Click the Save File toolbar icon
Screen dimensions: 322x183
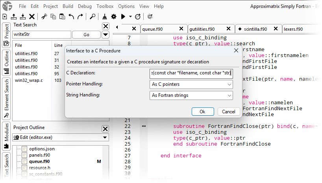pos(23,17)
